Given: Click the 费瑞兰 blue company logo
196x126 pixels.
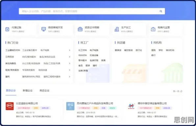Looking at the screenshot, I should 70,106.
